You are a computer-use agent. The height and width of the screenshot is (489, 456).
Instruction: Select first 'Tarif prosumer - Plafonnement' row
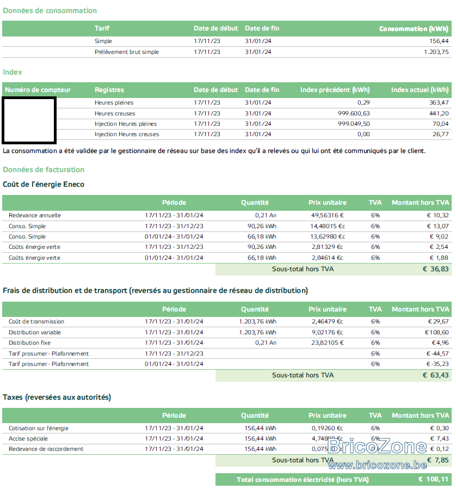tap(227, 353)
